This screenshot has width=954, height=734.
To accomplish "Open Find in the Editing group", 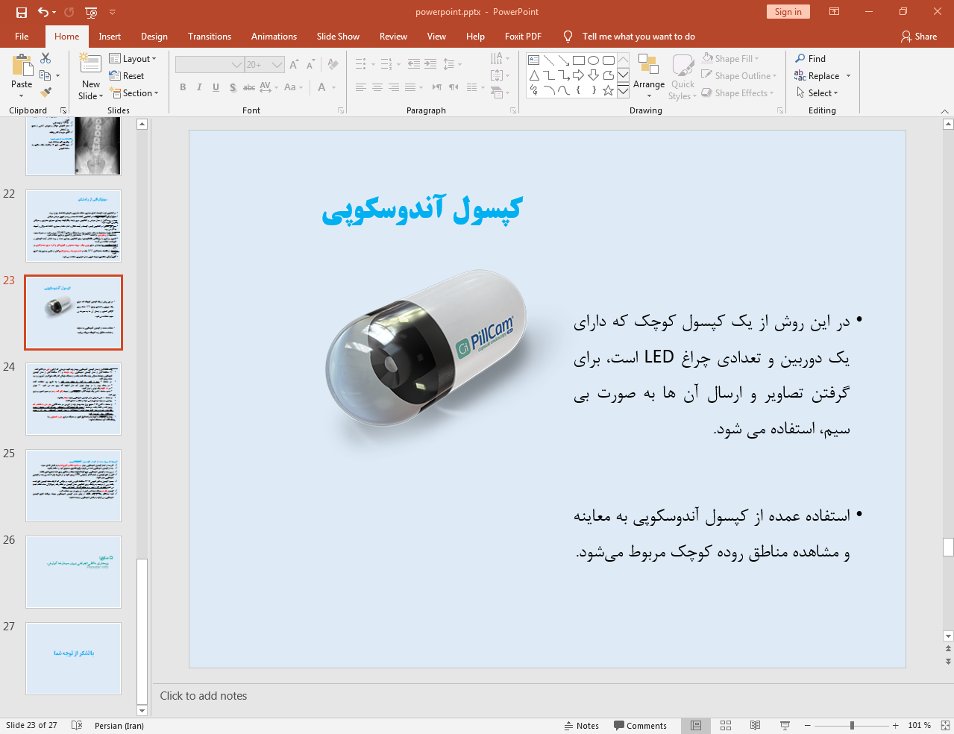I will click(810, 59).
